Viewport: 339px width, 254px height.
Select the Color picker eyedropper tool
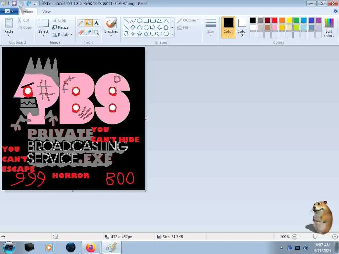(88, 32)
